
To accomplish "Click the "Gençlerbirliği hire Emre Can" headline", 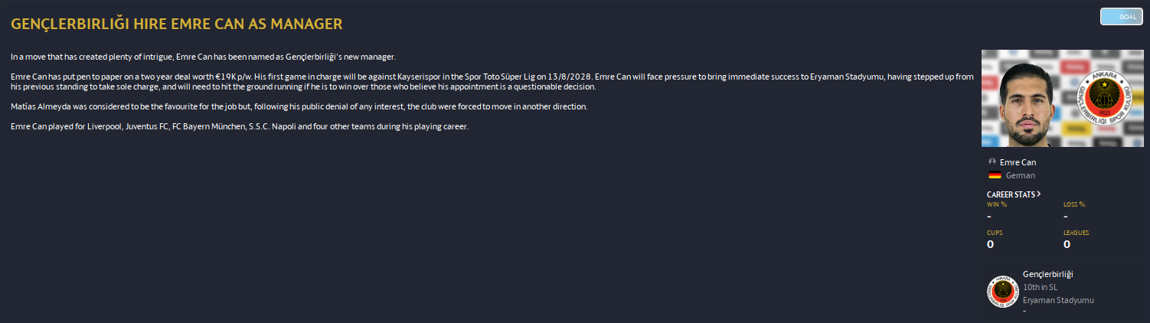I will click(x=177, y=24).
